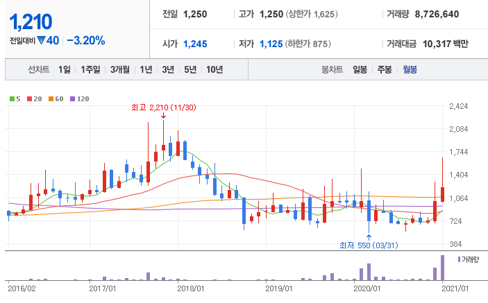
Task: Click the 2,424 y-axis price label
Action: [458, 106]
